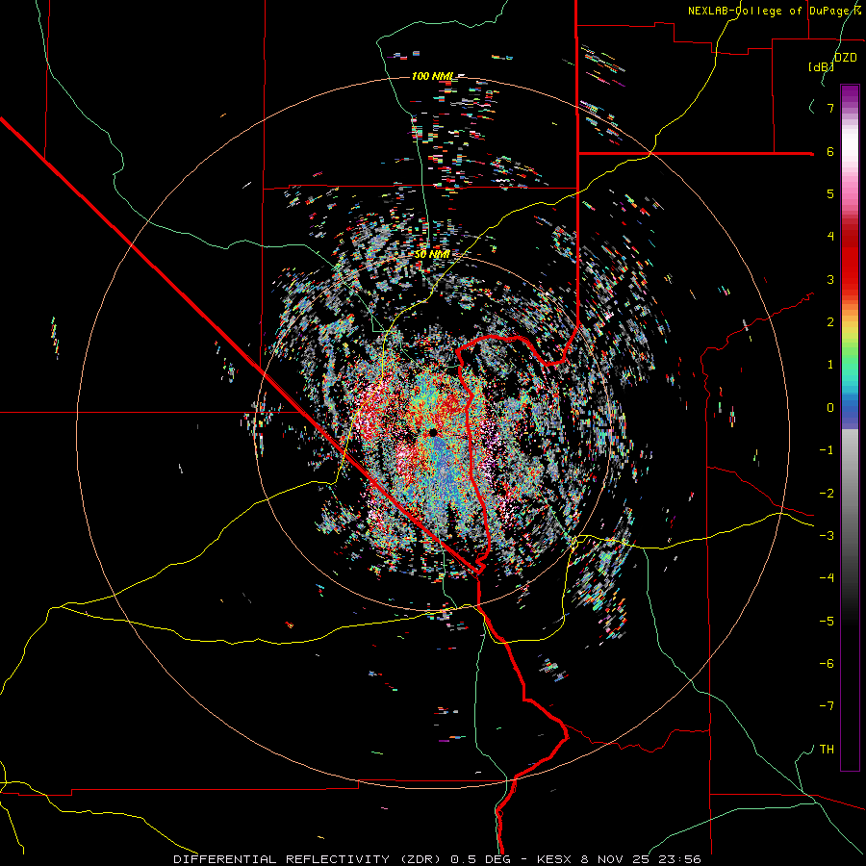Click the legend value "-2"
The height and width of the screenshot is (866, 866).
tap(827, 494)
